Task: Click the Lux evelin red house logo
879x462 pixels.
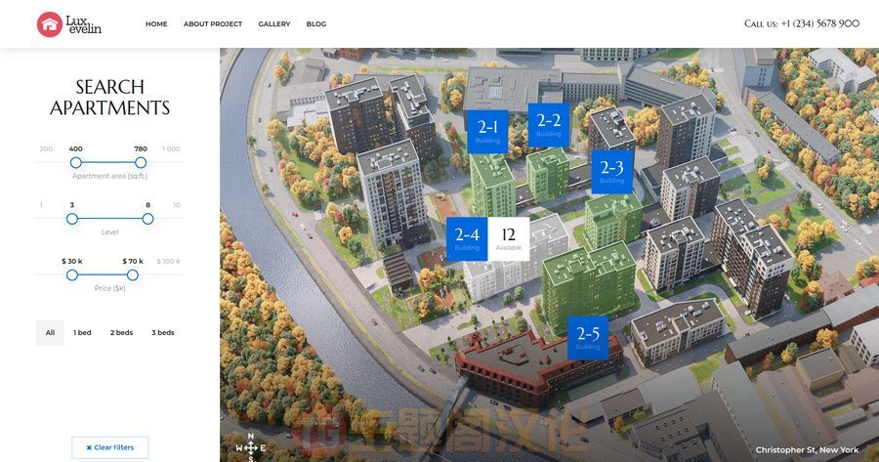Action: pos(50,24)
